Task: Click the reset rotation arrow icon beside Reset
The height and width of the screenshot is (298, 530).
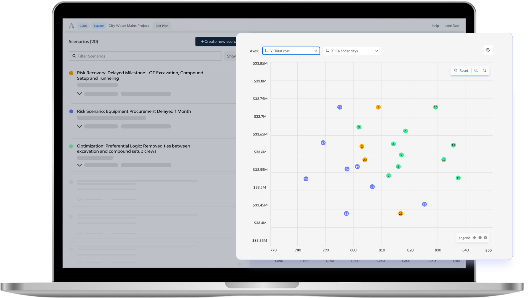Action: 455,70
